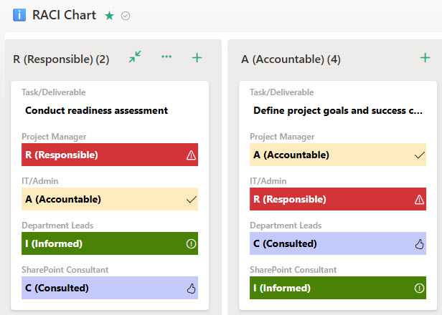Collapse the R (Responsible) column
This screenshot has width=442, height=315.
coord(135,57)
